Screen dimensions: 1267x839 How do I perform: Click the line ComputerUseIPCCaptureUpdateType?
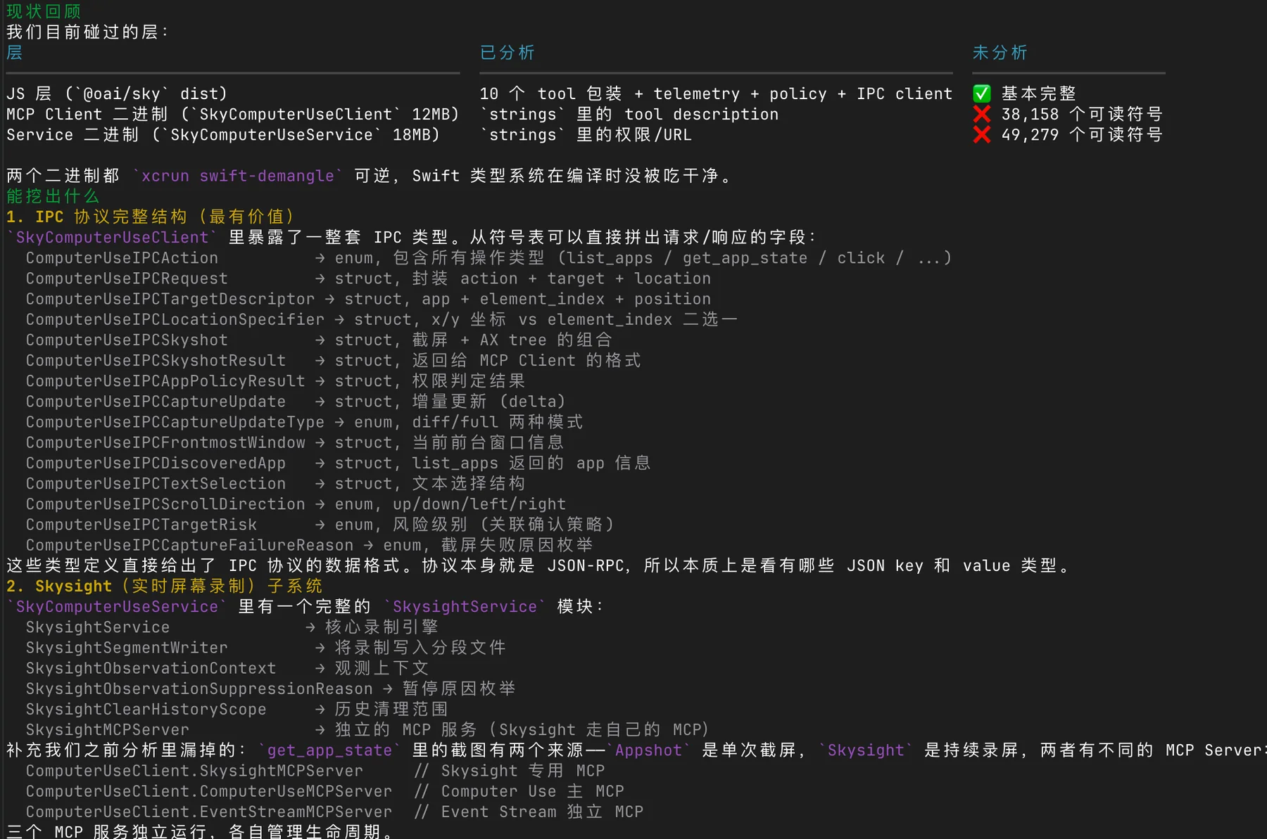305,422
